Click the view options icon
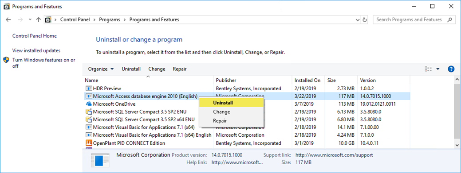The image size is (461, 173). [428, 69]
